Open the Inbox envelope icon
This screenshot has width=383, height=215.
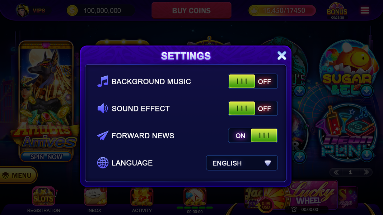coord(95,196)
